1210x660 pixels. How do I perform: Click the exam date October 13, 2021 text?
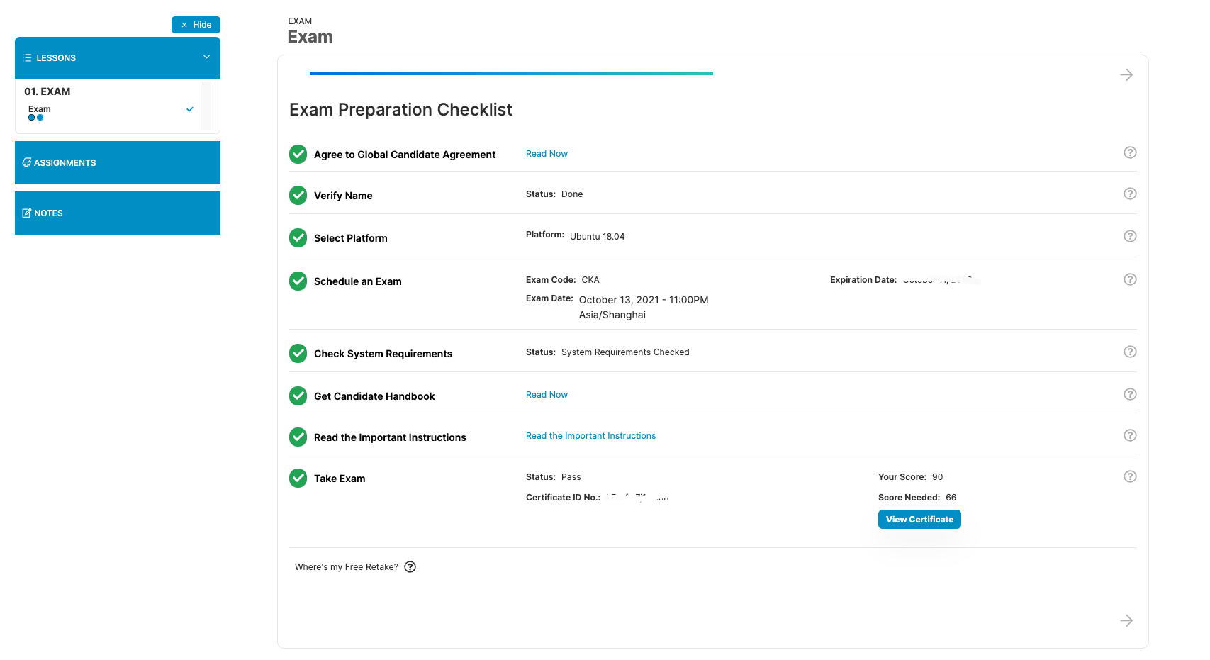644,300
